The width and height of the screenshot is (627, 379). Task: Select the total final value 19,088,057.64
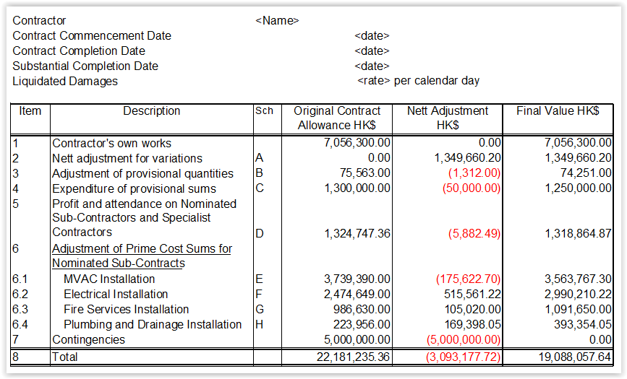(x=575, y=357)
